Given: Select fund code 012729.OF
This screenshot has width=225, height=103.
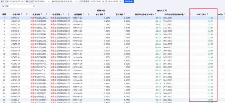Looking at the screenshot, I should [x=15, y=34].
